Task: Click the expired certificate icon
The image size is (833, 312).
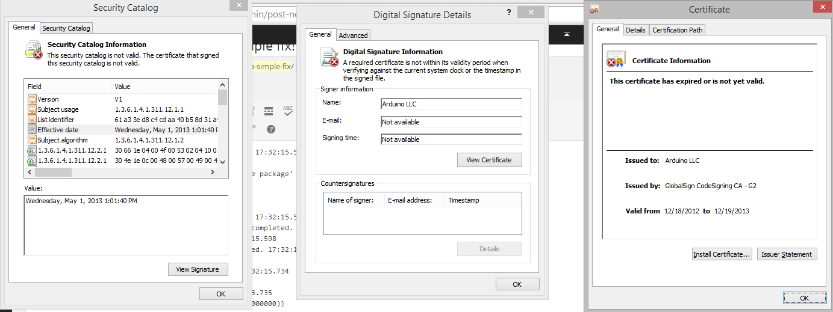Action: pyautogui.click(x=616, y=59)
